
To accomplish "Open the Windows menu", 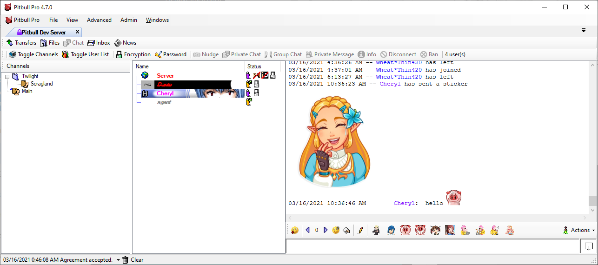I will (x=157, y=20).
